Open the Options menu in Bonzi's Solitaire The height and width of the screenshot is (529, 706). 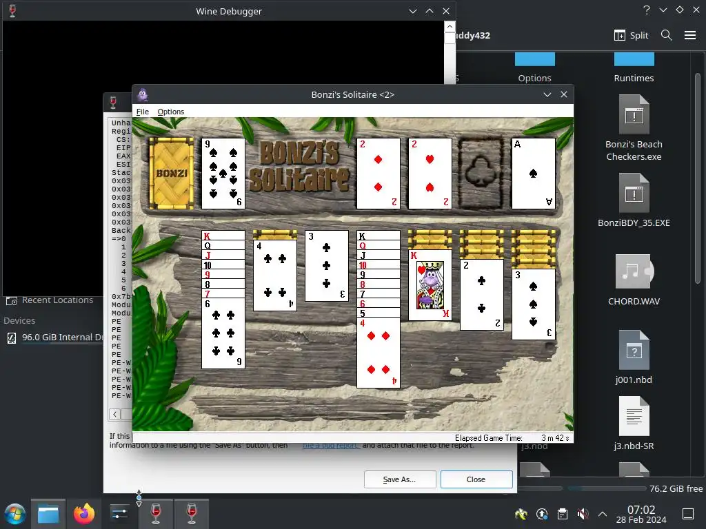click(171, 112)
